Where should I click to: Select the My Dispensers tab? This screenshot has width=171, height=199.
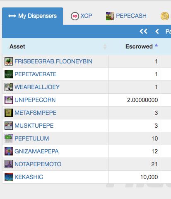pos(32,16)
